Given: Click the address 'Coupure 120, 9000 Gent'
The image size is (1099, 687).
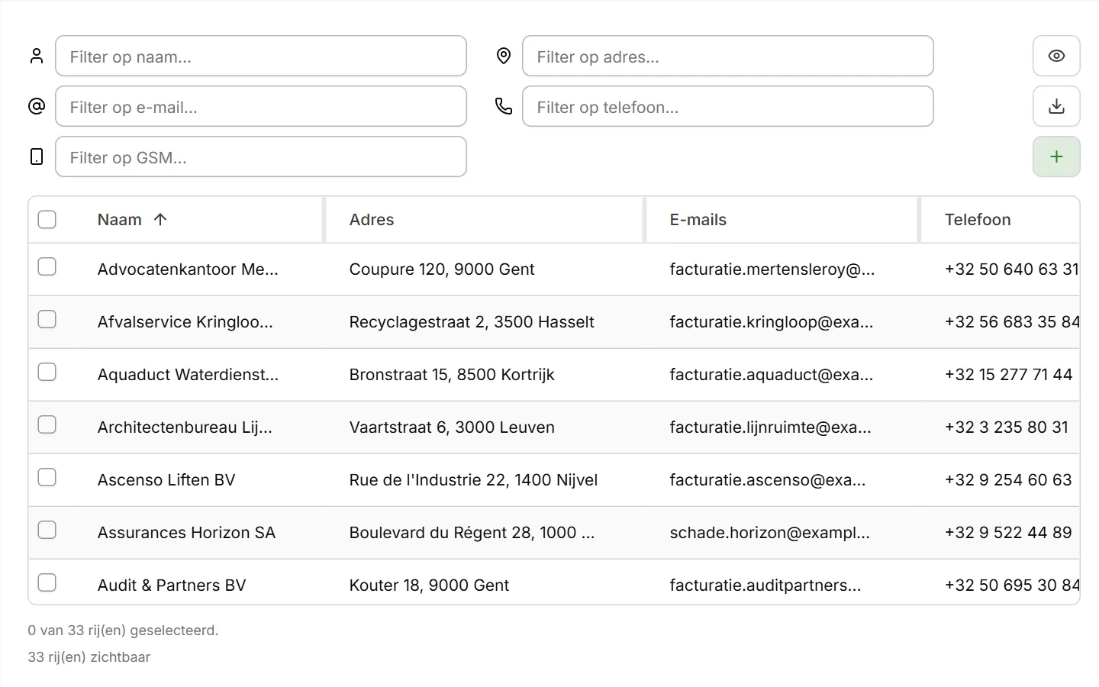Looking at the screenshot, I should [x=442, y=269].
